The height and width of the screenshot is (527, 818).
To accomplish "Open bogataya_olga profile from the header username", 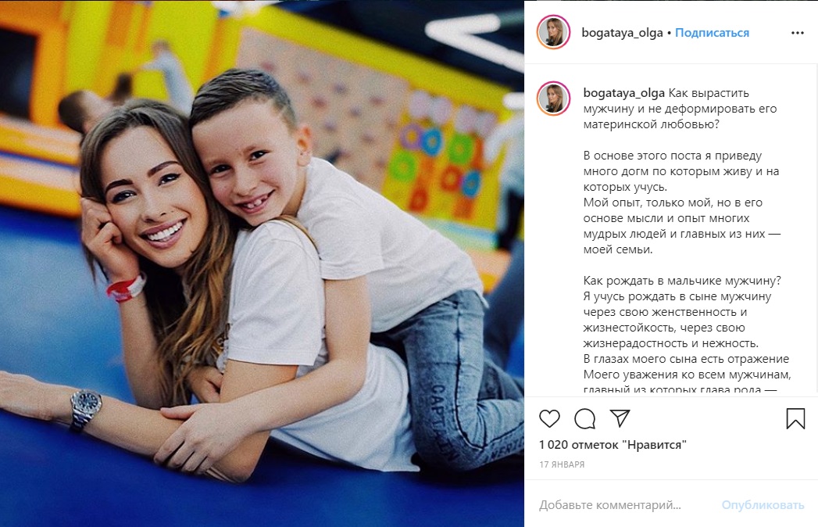I will (622, 32).
